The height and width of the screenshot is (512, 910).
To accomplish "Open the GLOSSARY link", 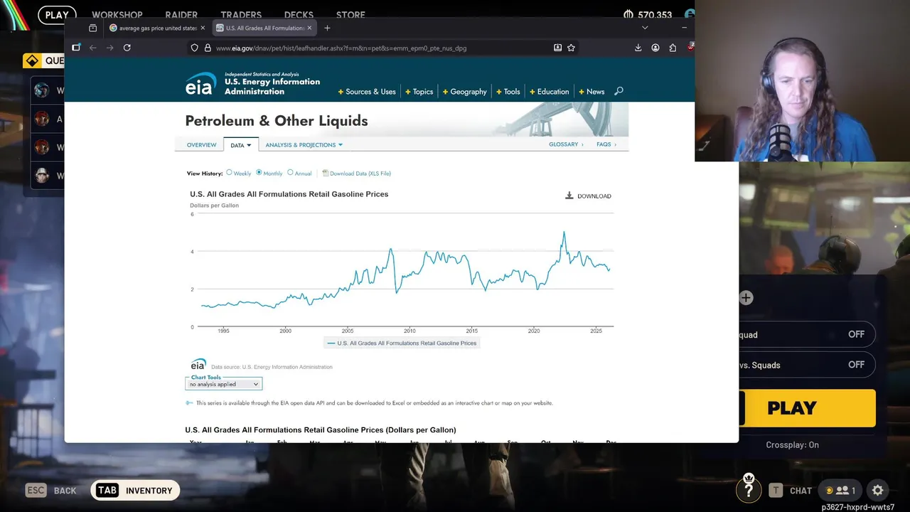I will (566, 144).
